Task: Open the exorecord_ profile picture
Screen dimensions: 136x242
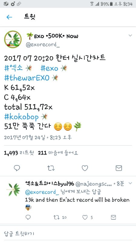Action: click(x=13, y=39)
